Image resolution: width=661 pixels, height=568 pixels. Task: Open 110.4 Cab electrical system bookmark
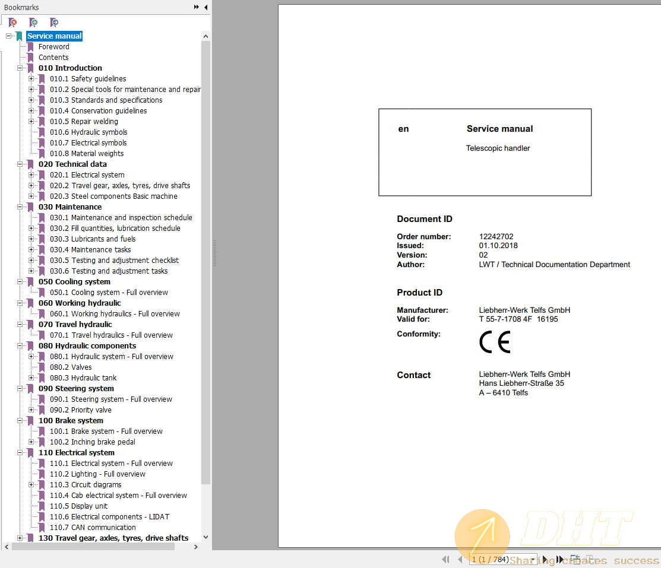[118, 496]
